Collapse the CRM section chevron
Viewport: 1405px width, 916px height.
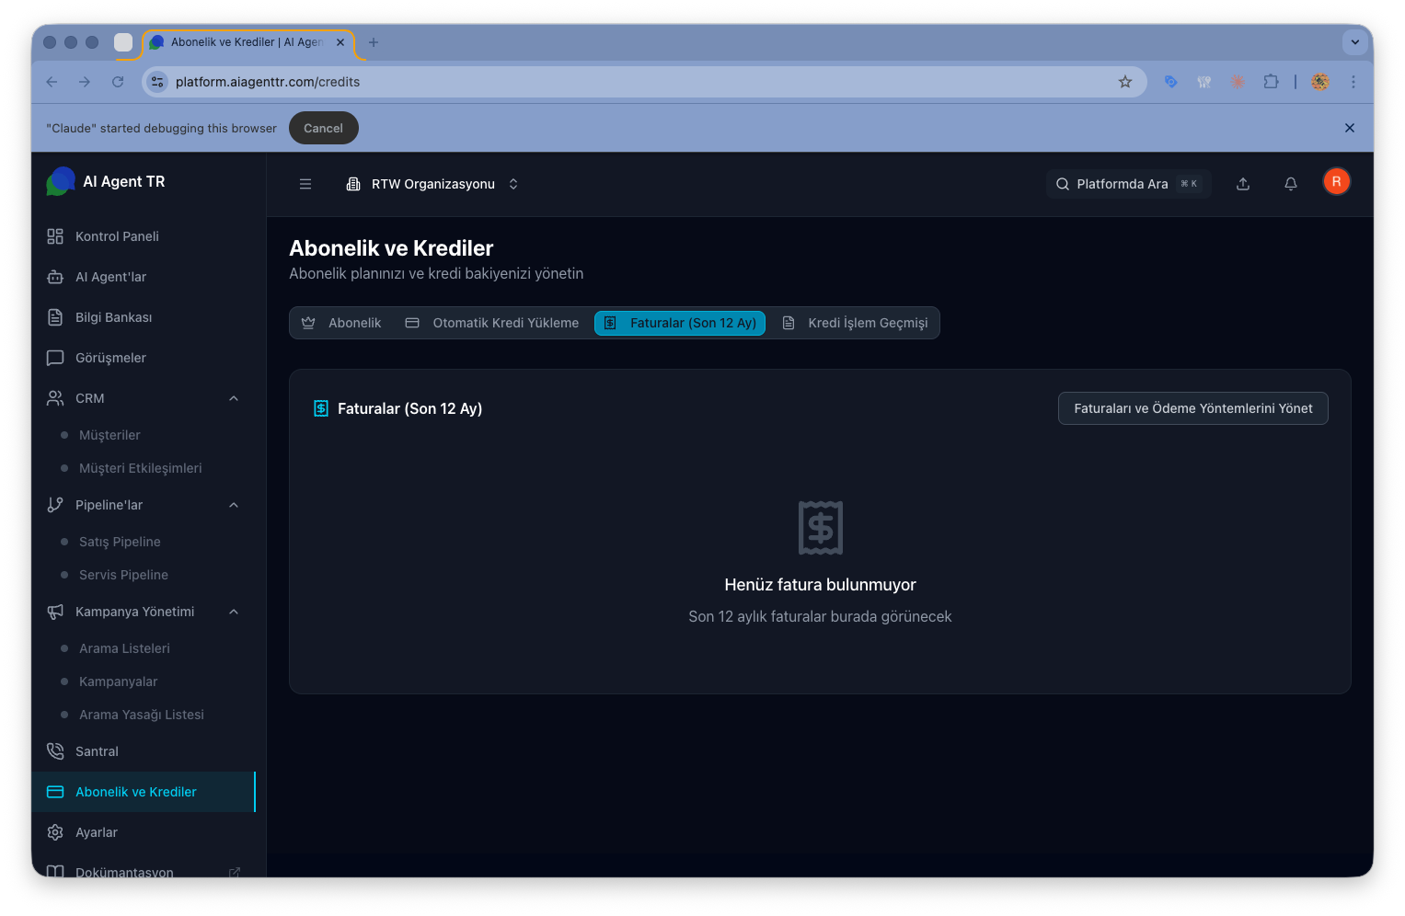coord(234,398)
